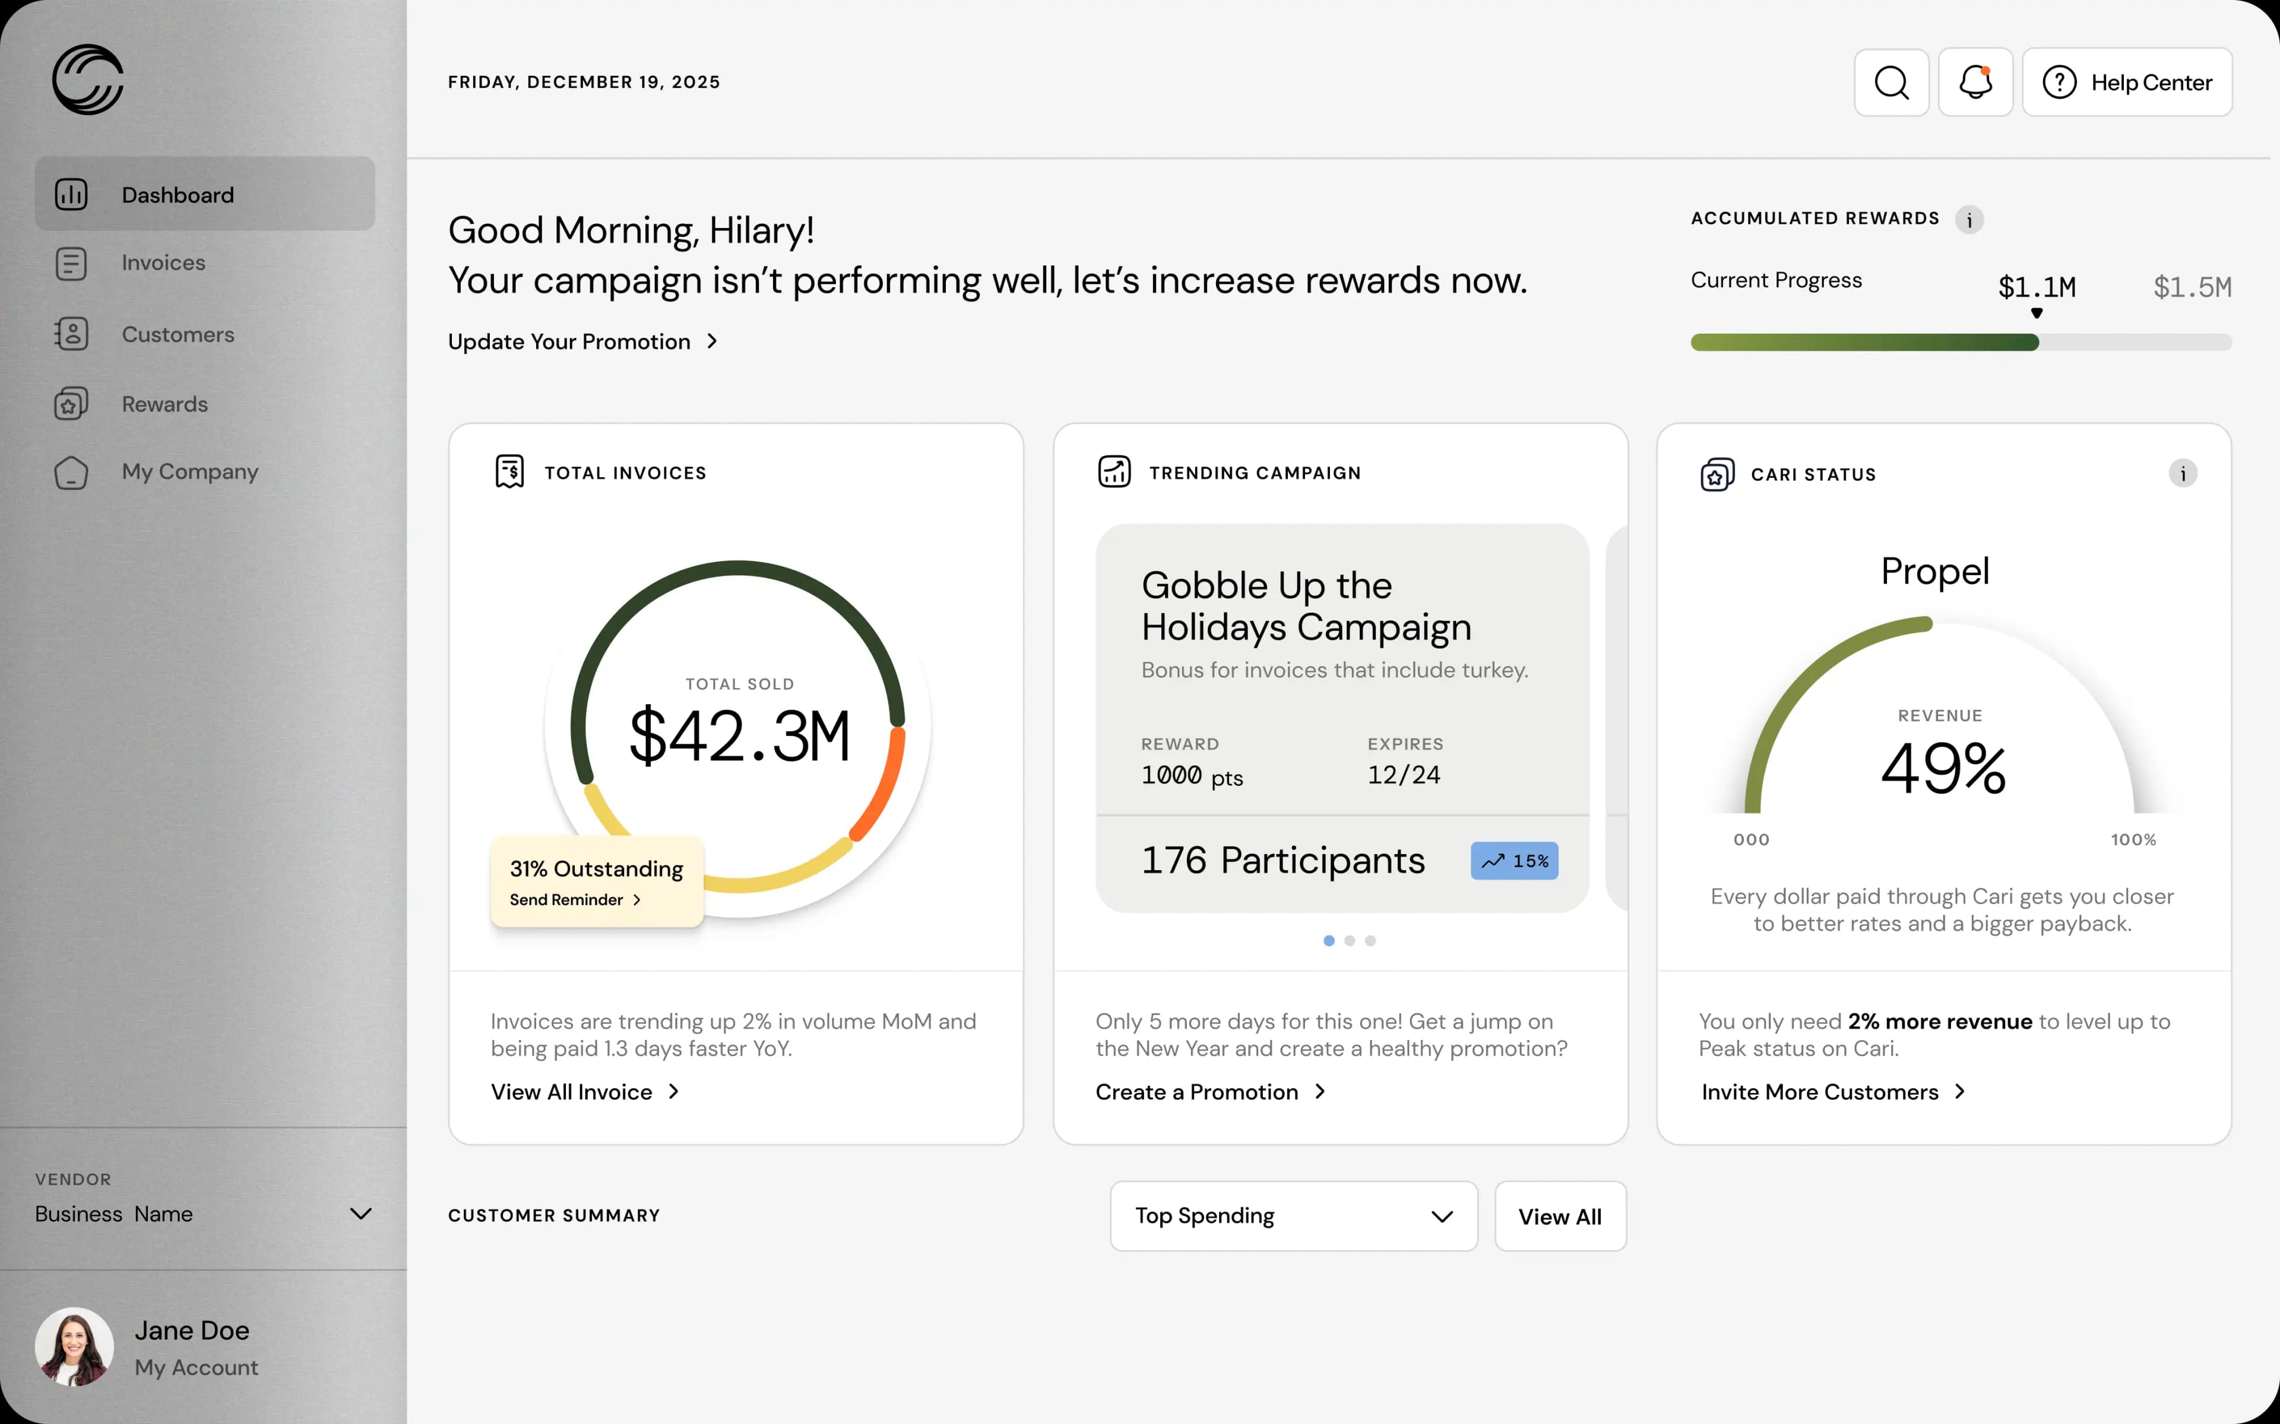This screenshot has height=1424, width=2280.
Task: Open the Help Center
Action: pos(2126,82)
